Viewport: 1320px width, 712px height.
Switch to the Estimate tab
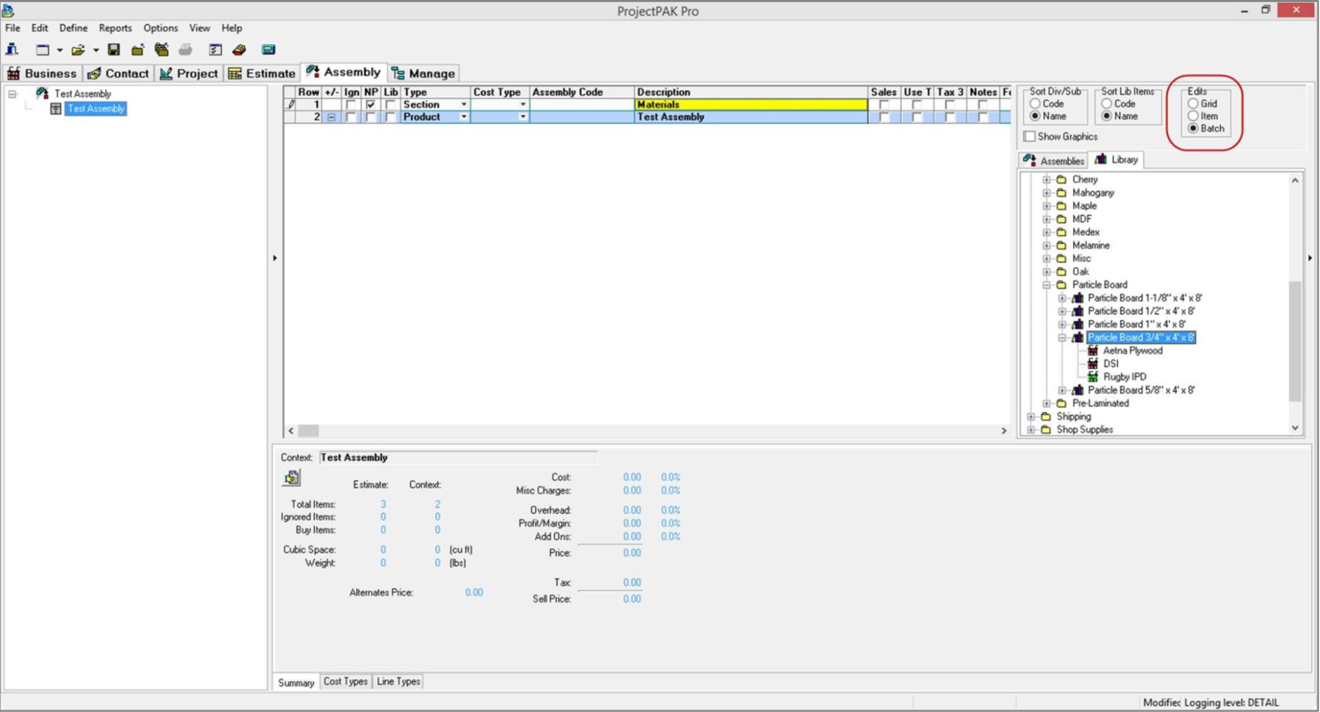[261, 73]
